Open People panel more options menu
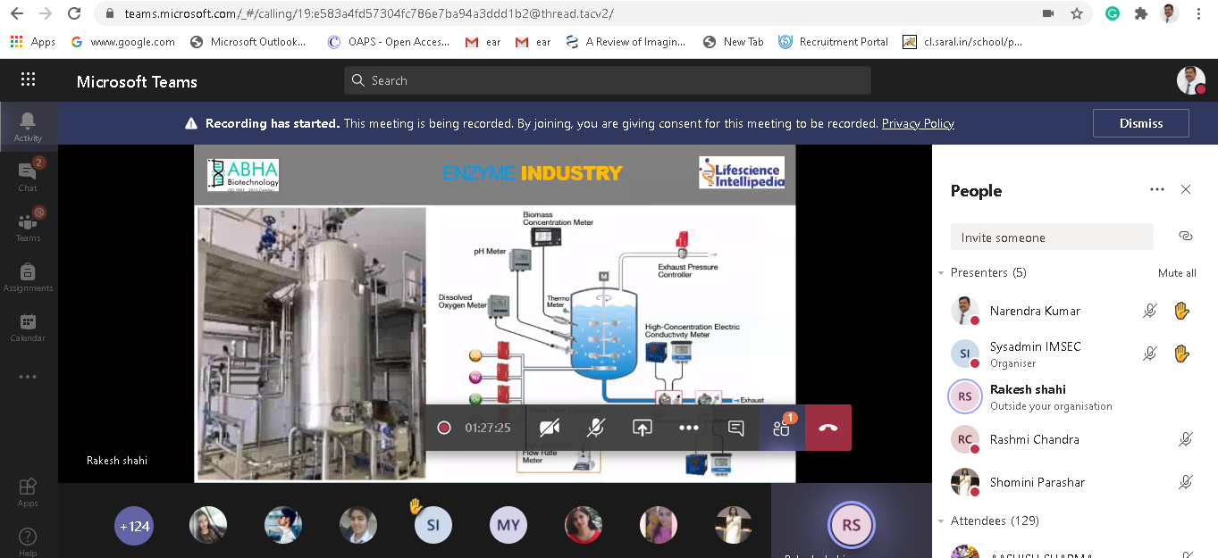Screen dimensions: 1218x558 (x=1157, y=189)
